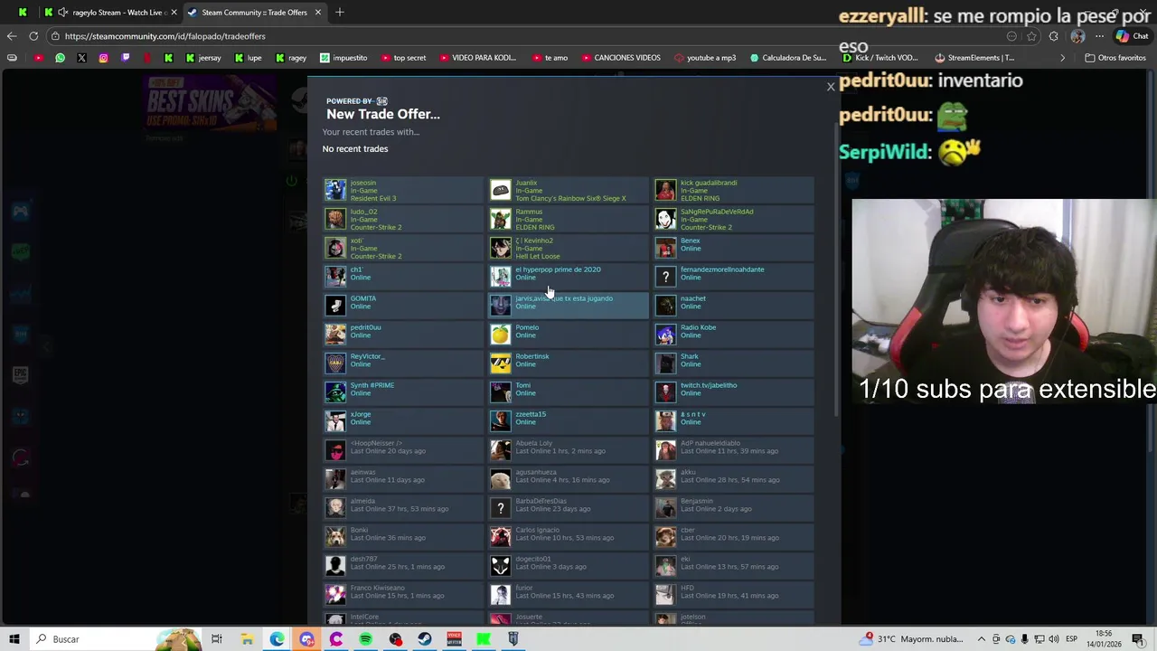Switch to Steam Community Trade Offers tab
The image size is (1157, 651).
click(253, 12)
